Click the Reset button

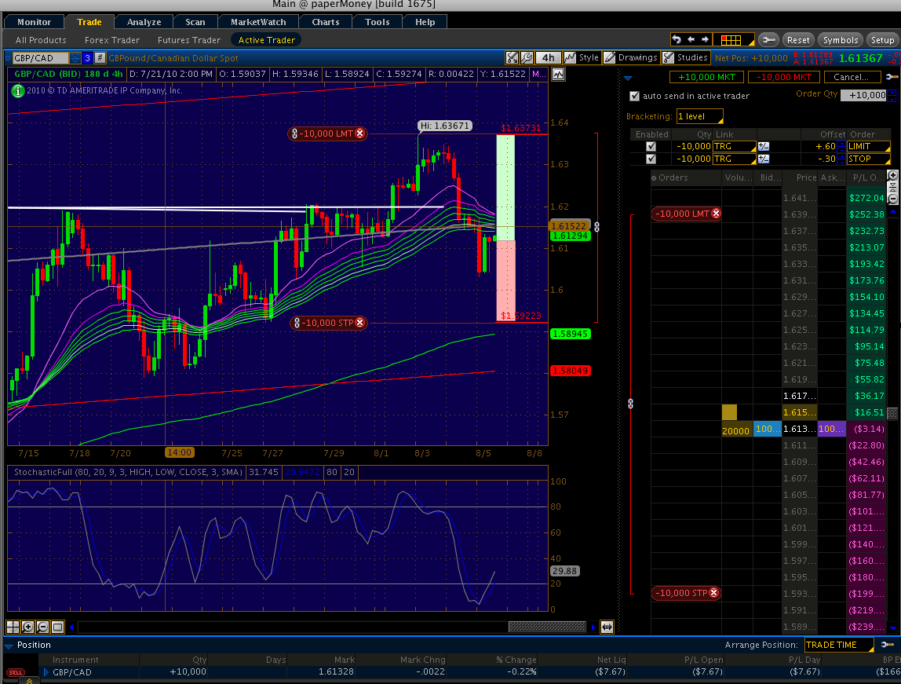point(797,40)
